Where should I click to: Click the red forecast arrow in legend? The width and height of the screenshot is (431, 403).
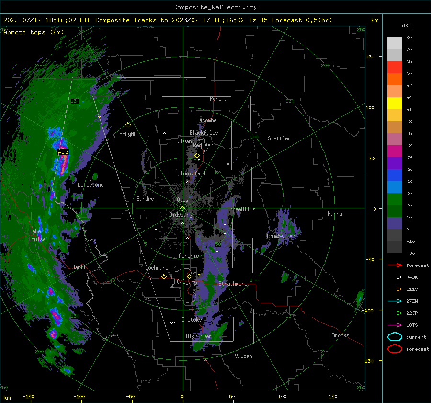395,265
